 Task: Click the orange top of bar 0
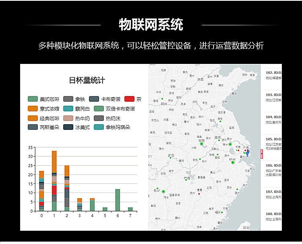pyautogui.click(x=41, y=174)
